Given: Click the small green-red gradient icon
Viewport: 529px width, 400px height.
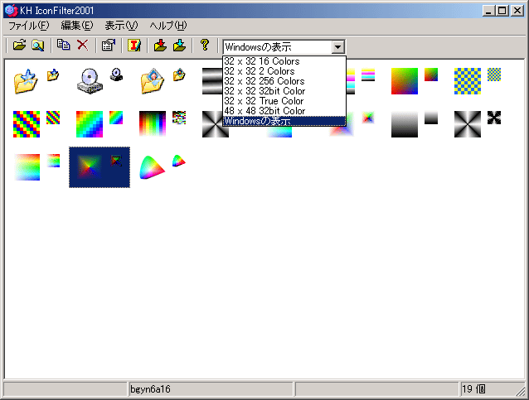Looking at the screenshot, I should tap(431, 75).
